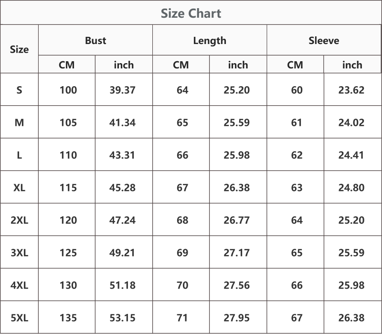
Task: Select the 5XL size row label
Action: [19, 318]
